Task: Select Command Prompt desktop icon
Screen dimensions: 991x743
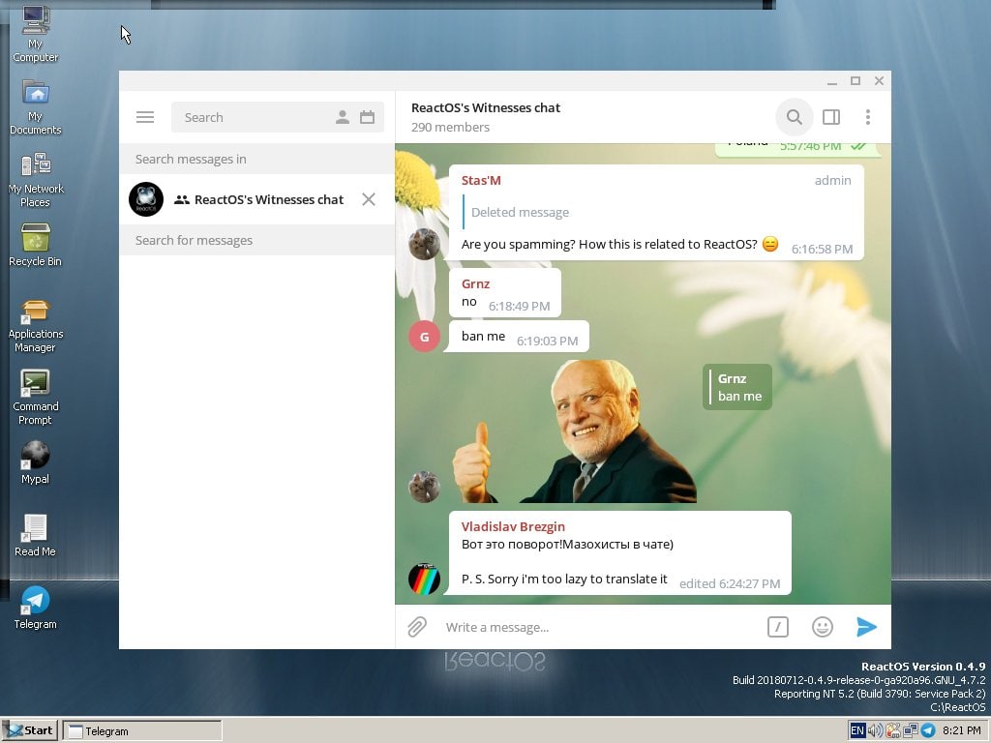Action: (36, 398)
